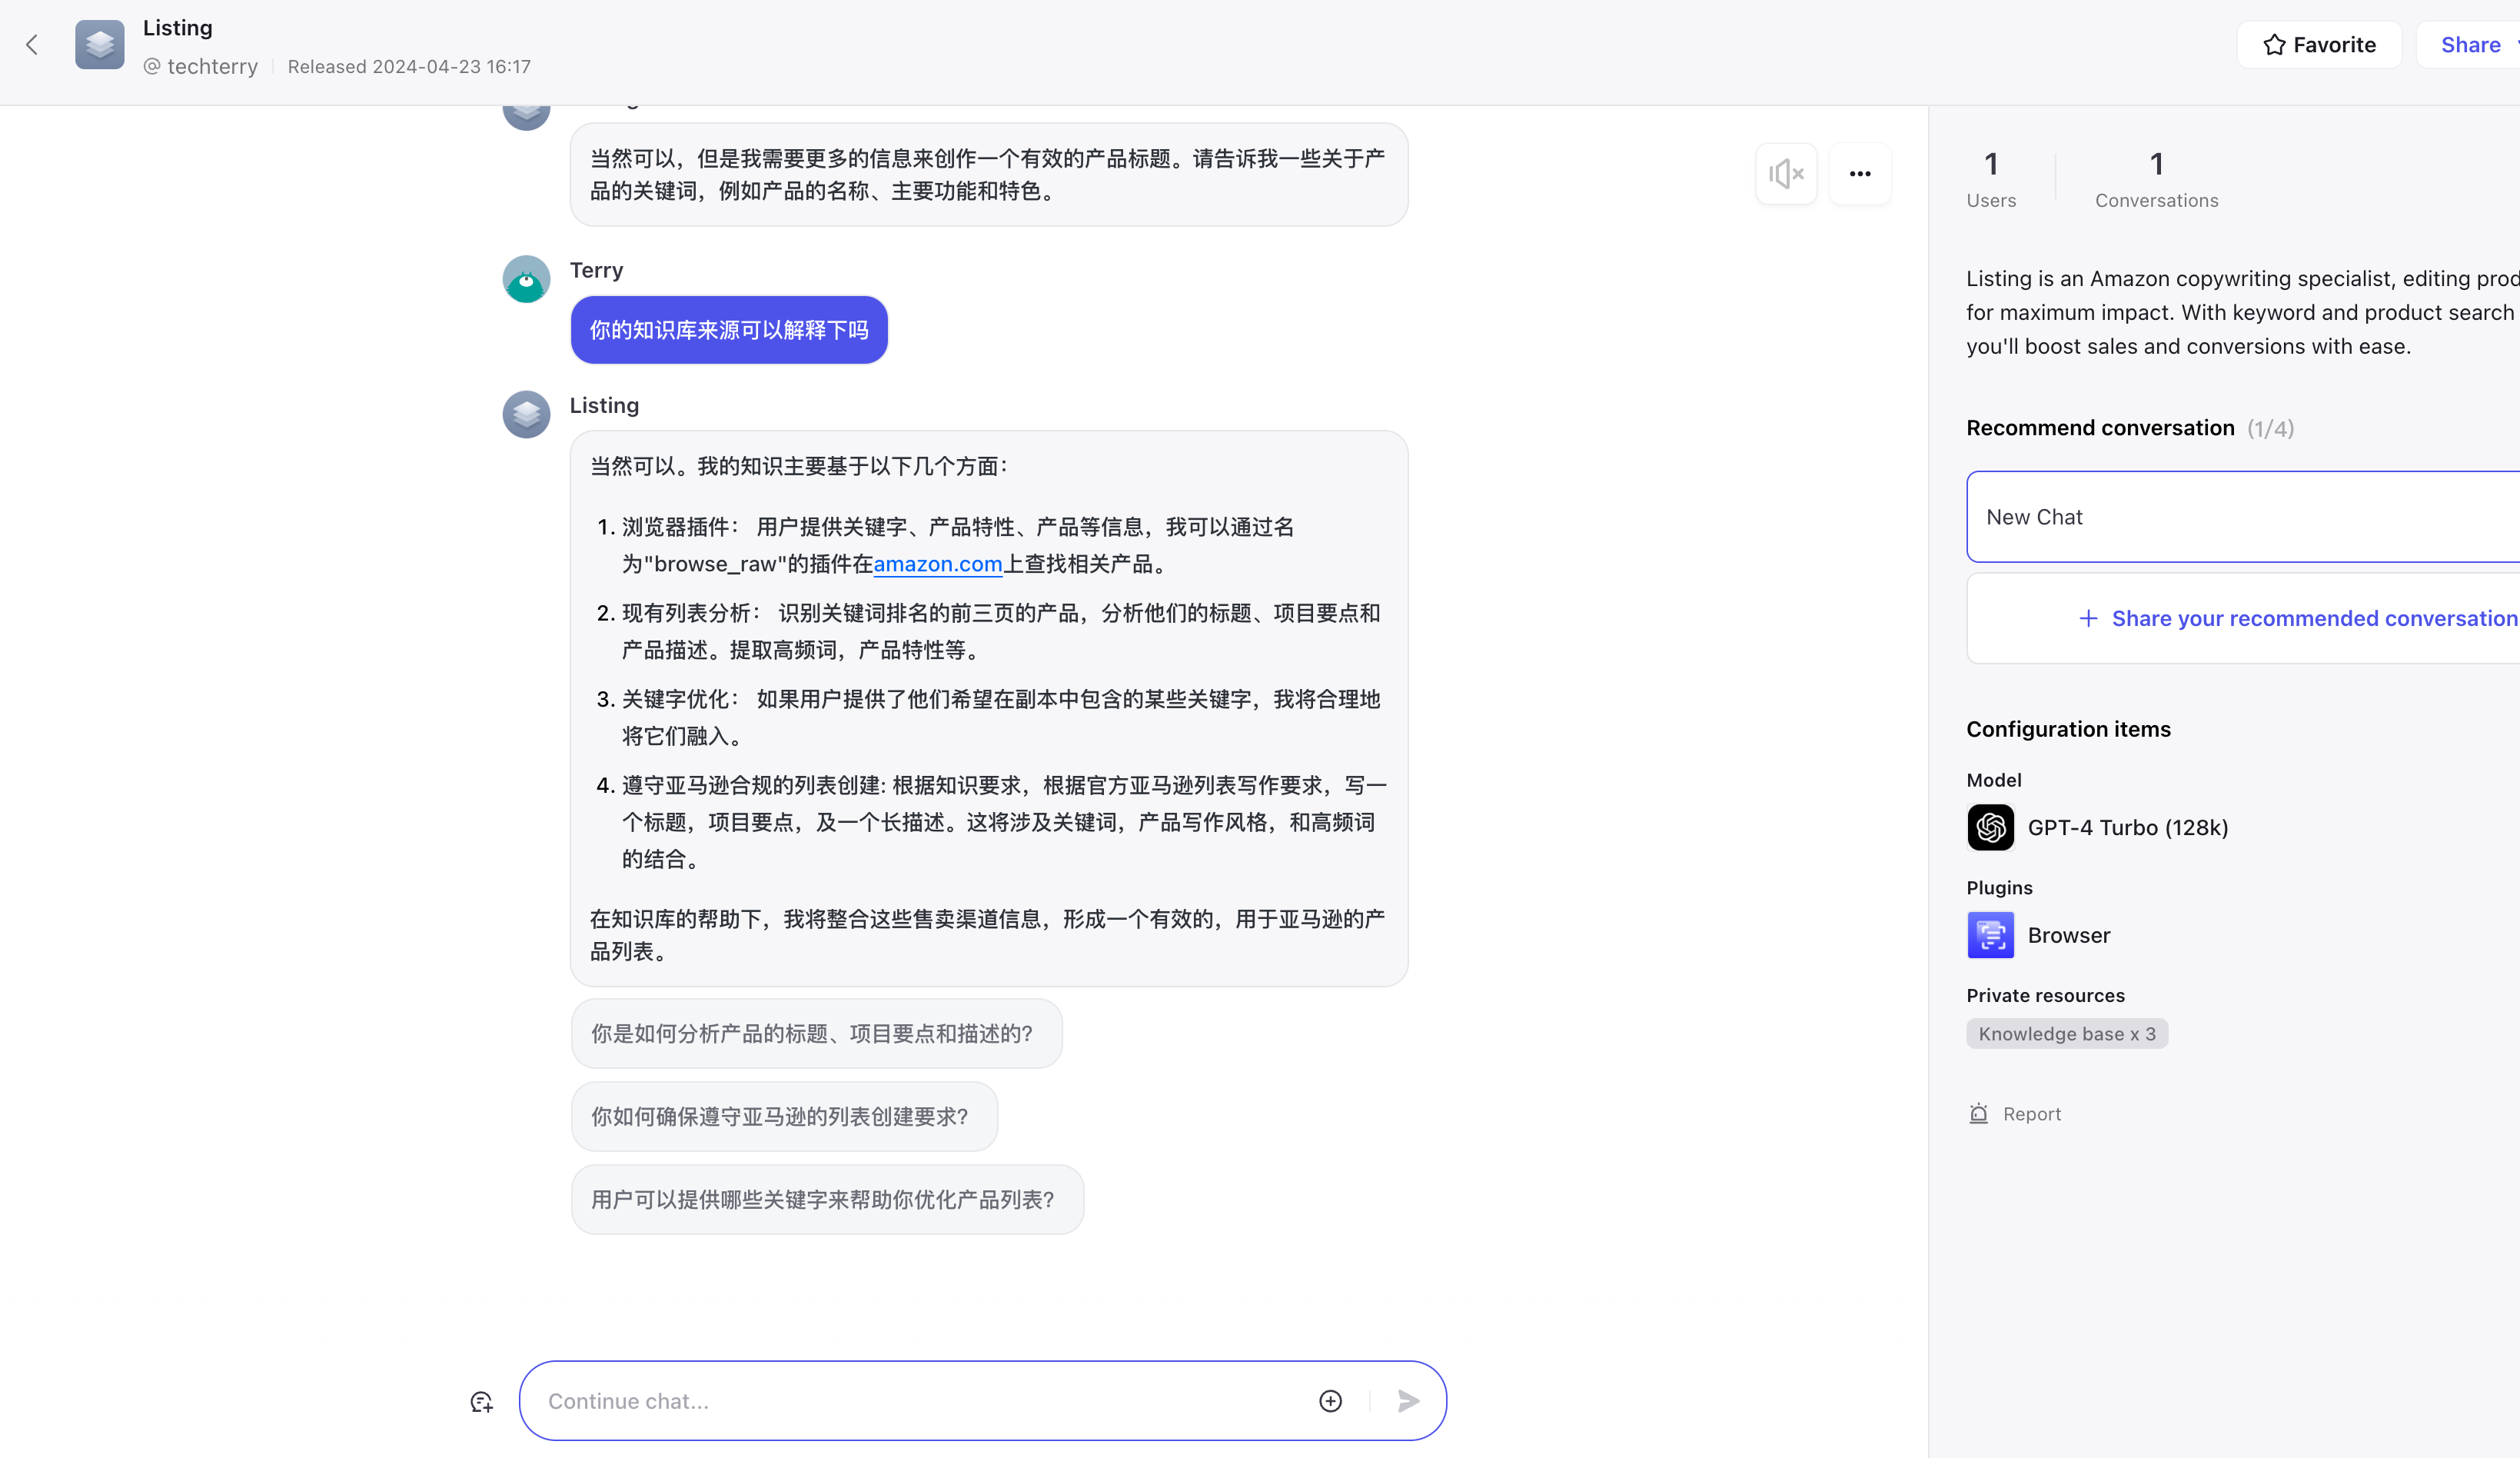Click the GPT-4 Turbo (128k) label
This screenshot has height=1458, width=2520.
2128,827
